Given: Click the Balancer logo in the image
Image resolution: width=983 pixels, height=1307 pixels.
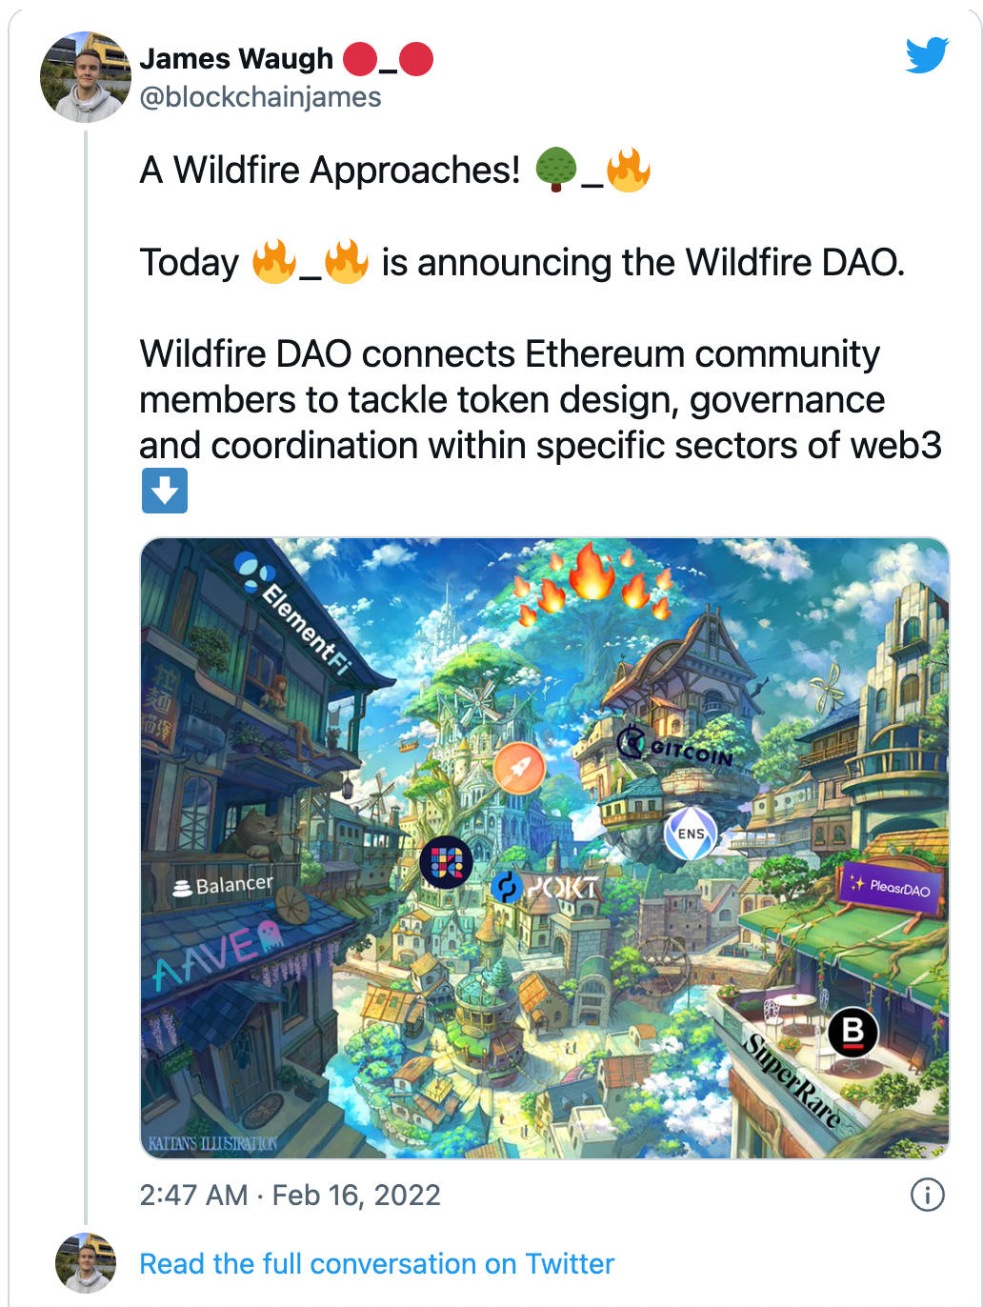Looking at the screenshot, I should pyautogui.click(x=222, y=886).
